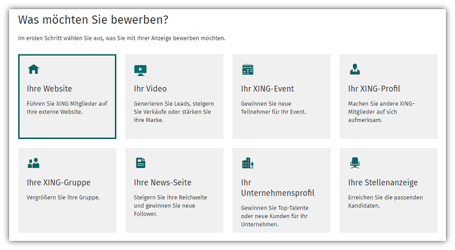Click the building icon for Ihr Unternehmensprofil
This screenshot has width=455, height=250.
click(x=248, y=163)
